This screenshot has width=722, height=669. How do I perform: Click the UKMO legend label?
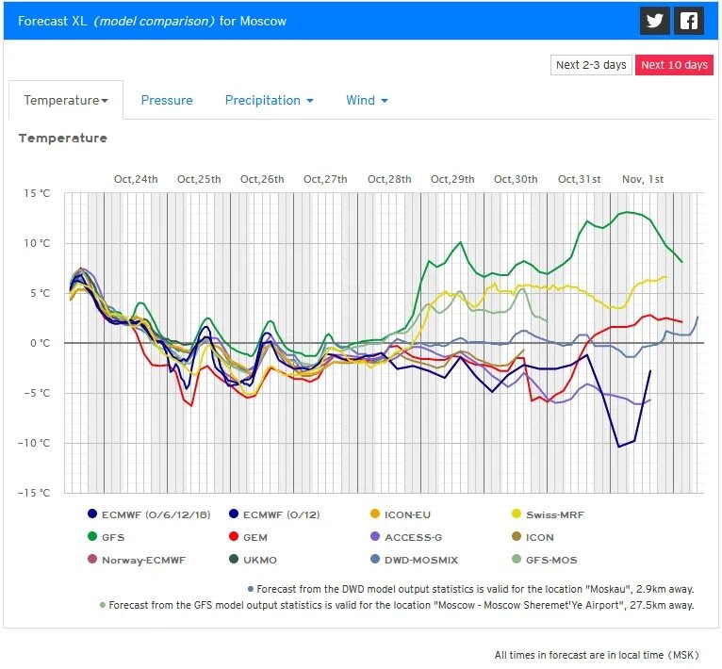[260, 560]
